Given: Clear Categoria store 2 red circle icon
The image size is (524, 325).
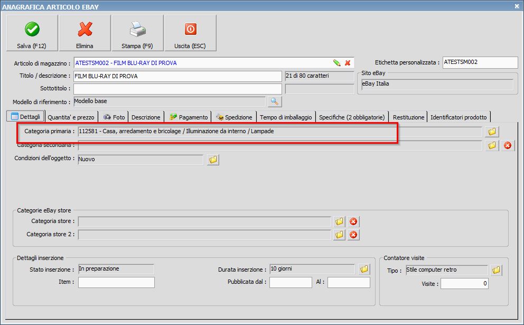Looking at the screenshot, I should (x=353, y=235).
